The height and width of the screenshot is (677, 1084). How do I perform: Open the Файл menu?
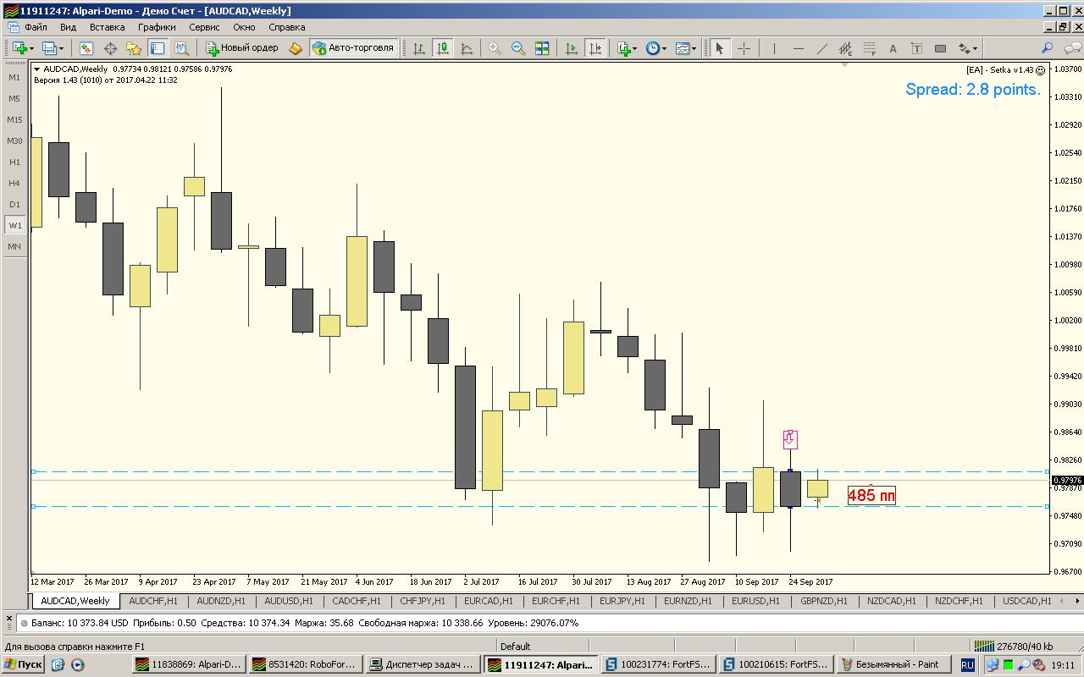click(36, 27)
